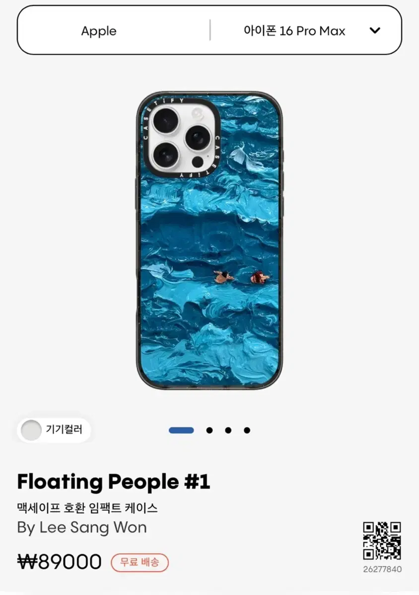419x595 pixels.
Task: Go to the third carousel image dot
Action: coord(228,430)
